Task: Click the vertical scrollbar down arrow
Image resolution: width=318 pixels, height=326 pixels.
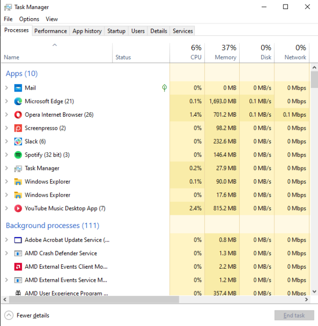Action: pos(314,291)
